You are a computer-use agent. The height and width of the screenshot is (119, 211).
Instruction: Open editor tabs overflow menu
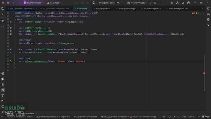point(203,9)
